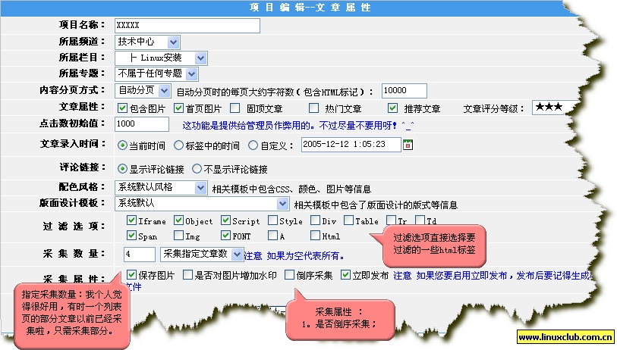Click the 项目名称 text field
617x350 pixels.
[x=187, y=26]
